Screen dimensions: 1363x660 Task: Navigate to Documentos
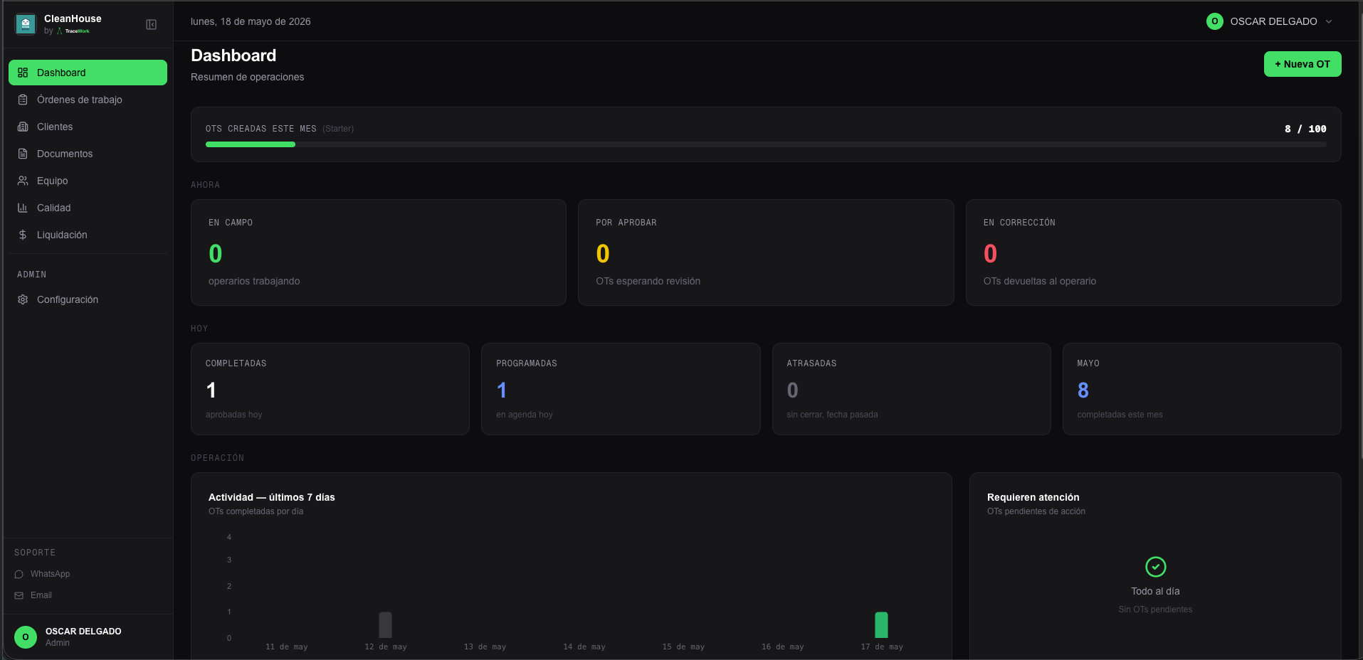(x=88, y=154)
